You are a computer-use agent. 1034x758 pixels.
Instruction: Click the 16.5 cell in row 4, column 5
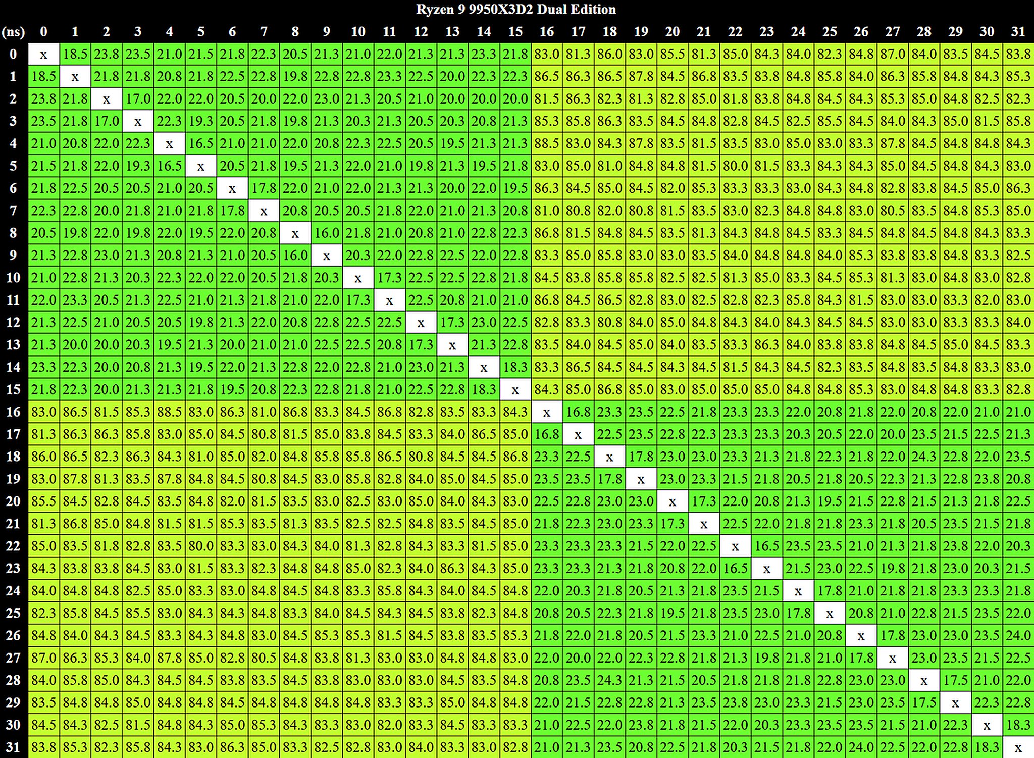coord(201,143)
